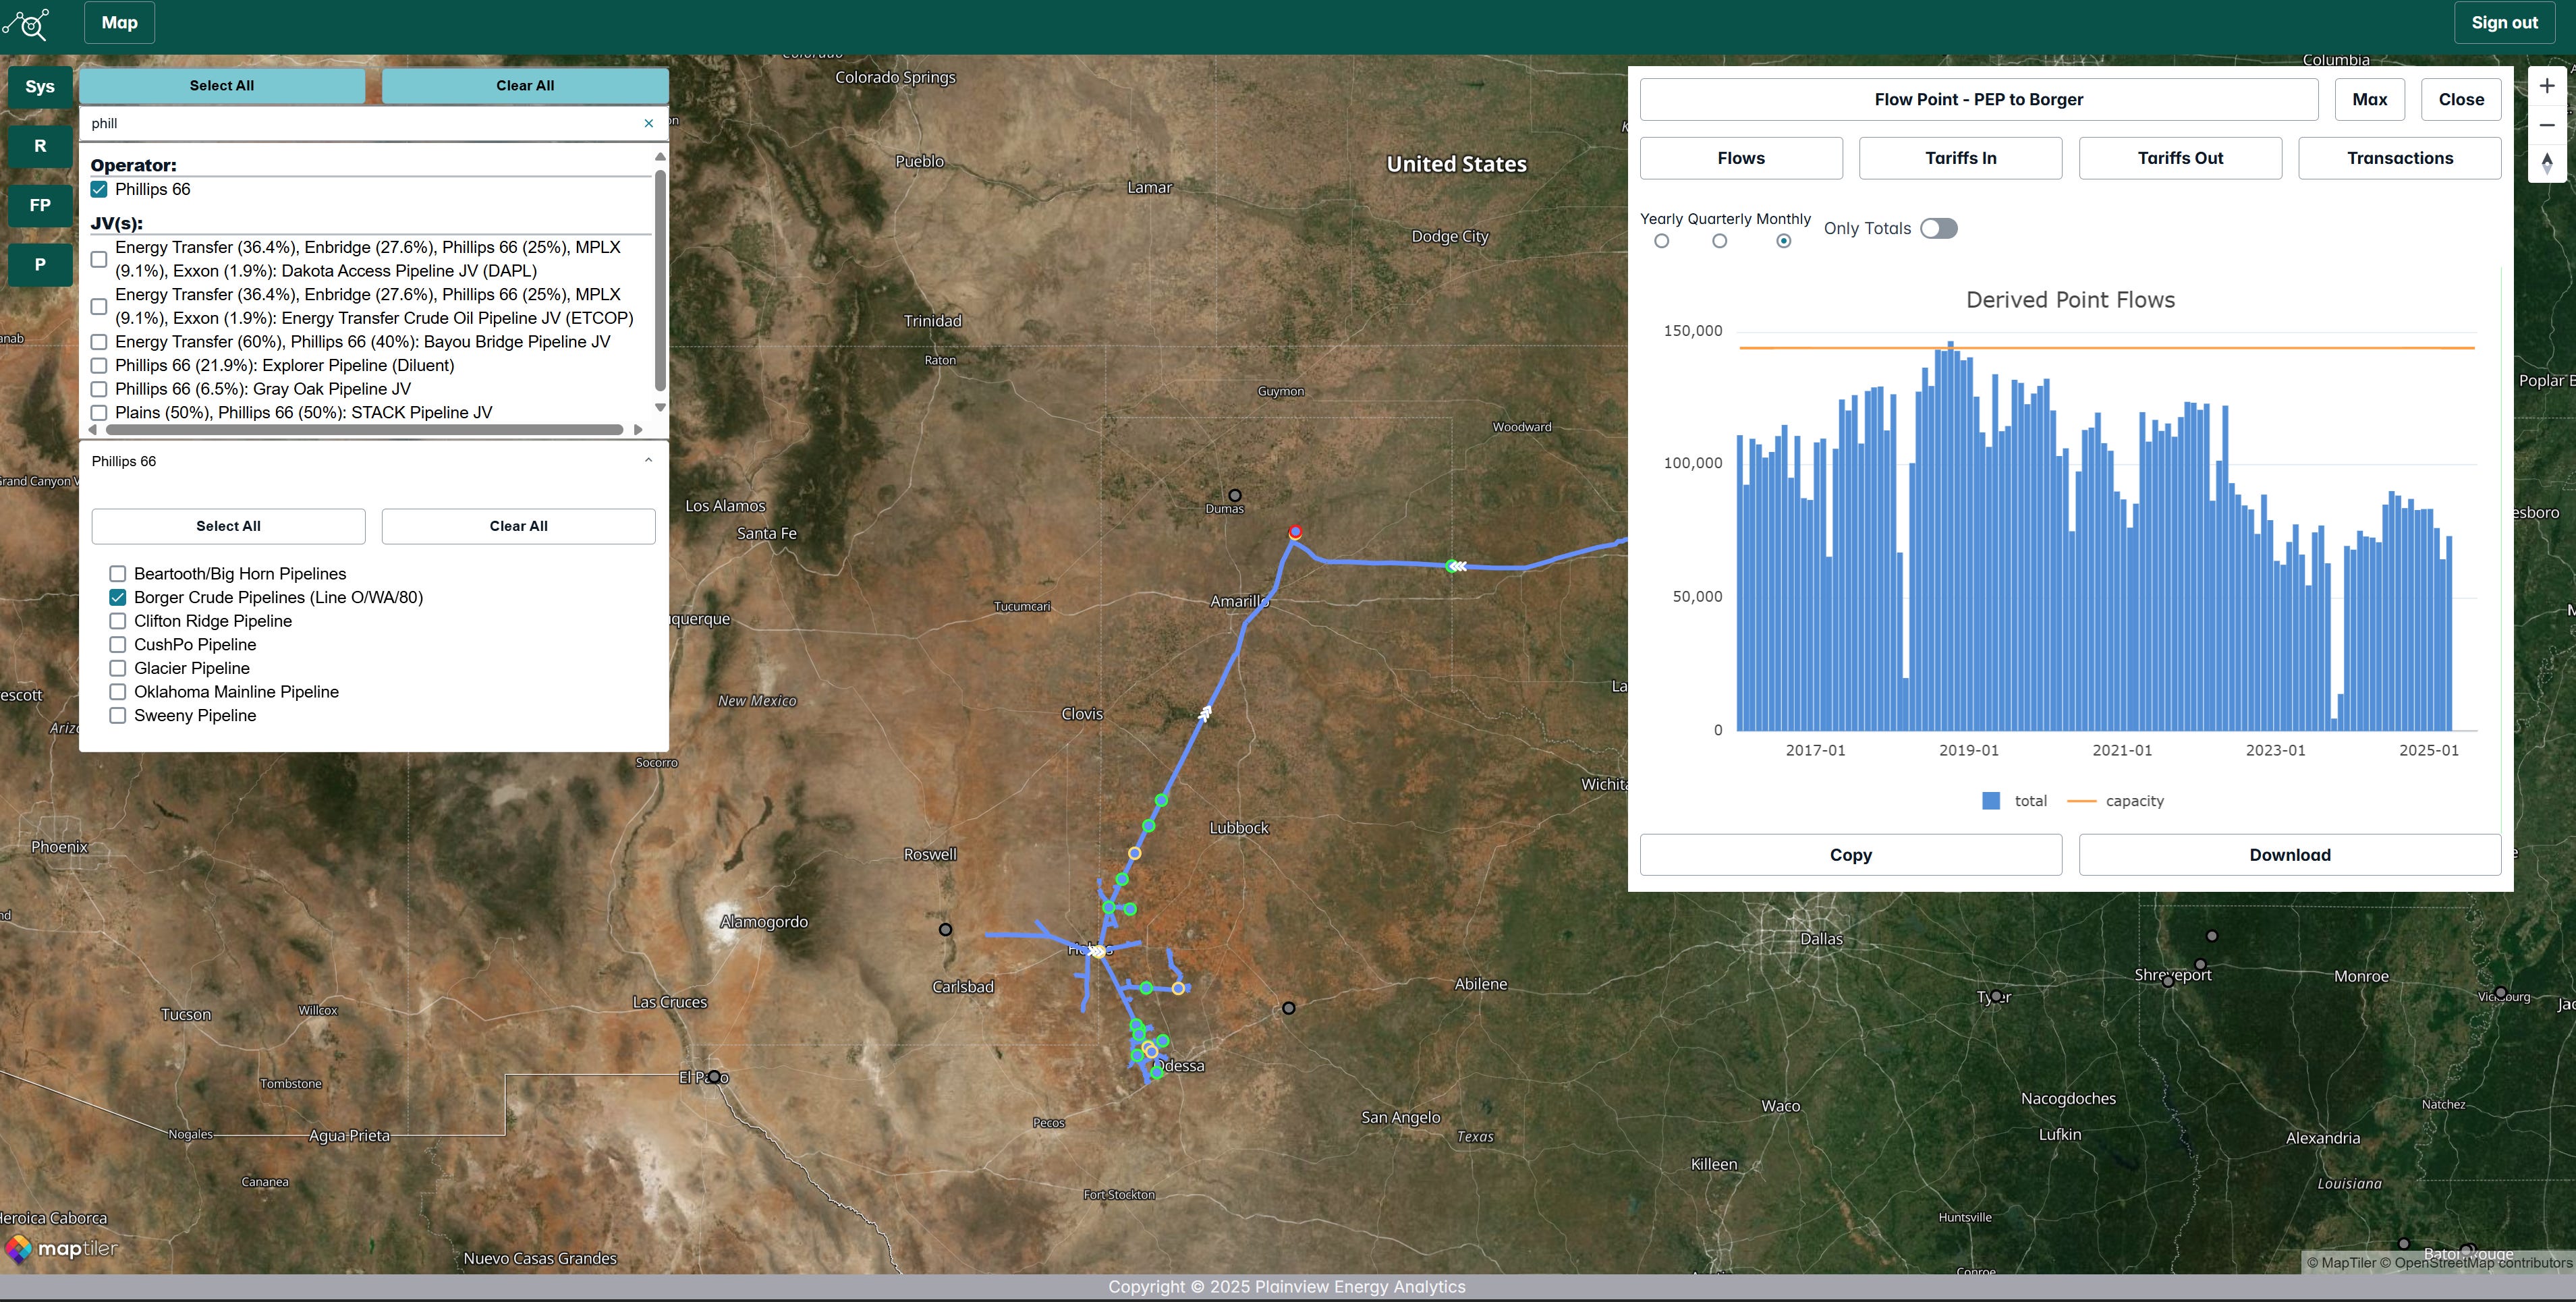Screen dimensions: 2576x1302
Task: Zoom out with the map minus icon
Action: coord(2546,125)
